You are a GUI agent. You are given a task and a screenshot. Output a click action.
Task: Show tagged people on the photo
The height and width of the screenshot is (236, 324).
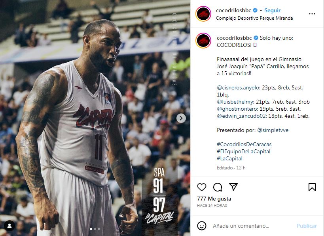point(9,226)
